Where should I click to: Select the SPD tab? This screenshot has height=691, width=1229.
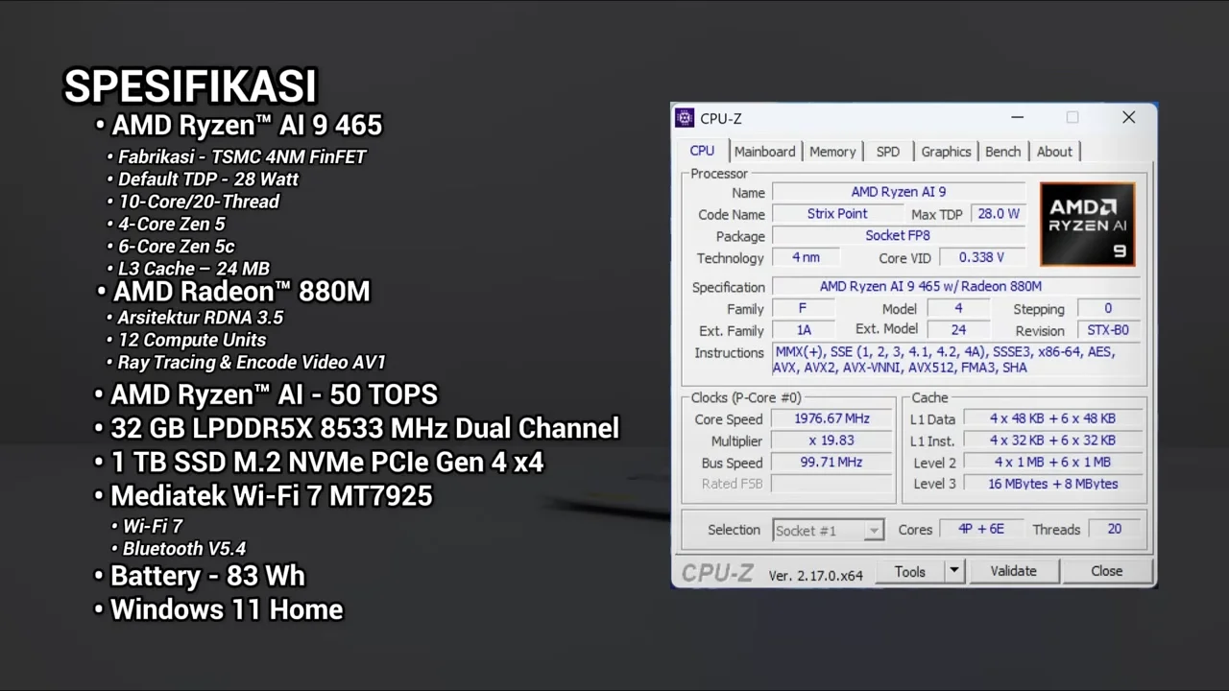point(887,151)
